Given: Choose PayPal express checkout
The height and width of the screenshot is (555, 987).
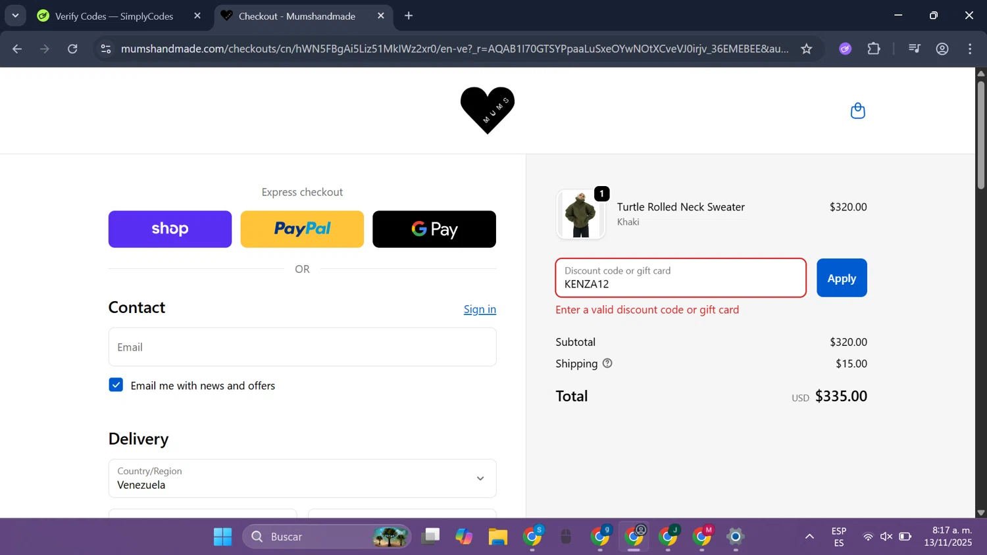Looking at the screenshot, I should (x=302, y=229).
